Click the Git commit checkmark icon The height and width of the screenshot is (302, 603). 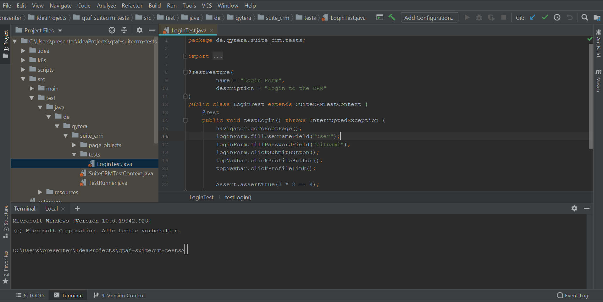(545, 18)
